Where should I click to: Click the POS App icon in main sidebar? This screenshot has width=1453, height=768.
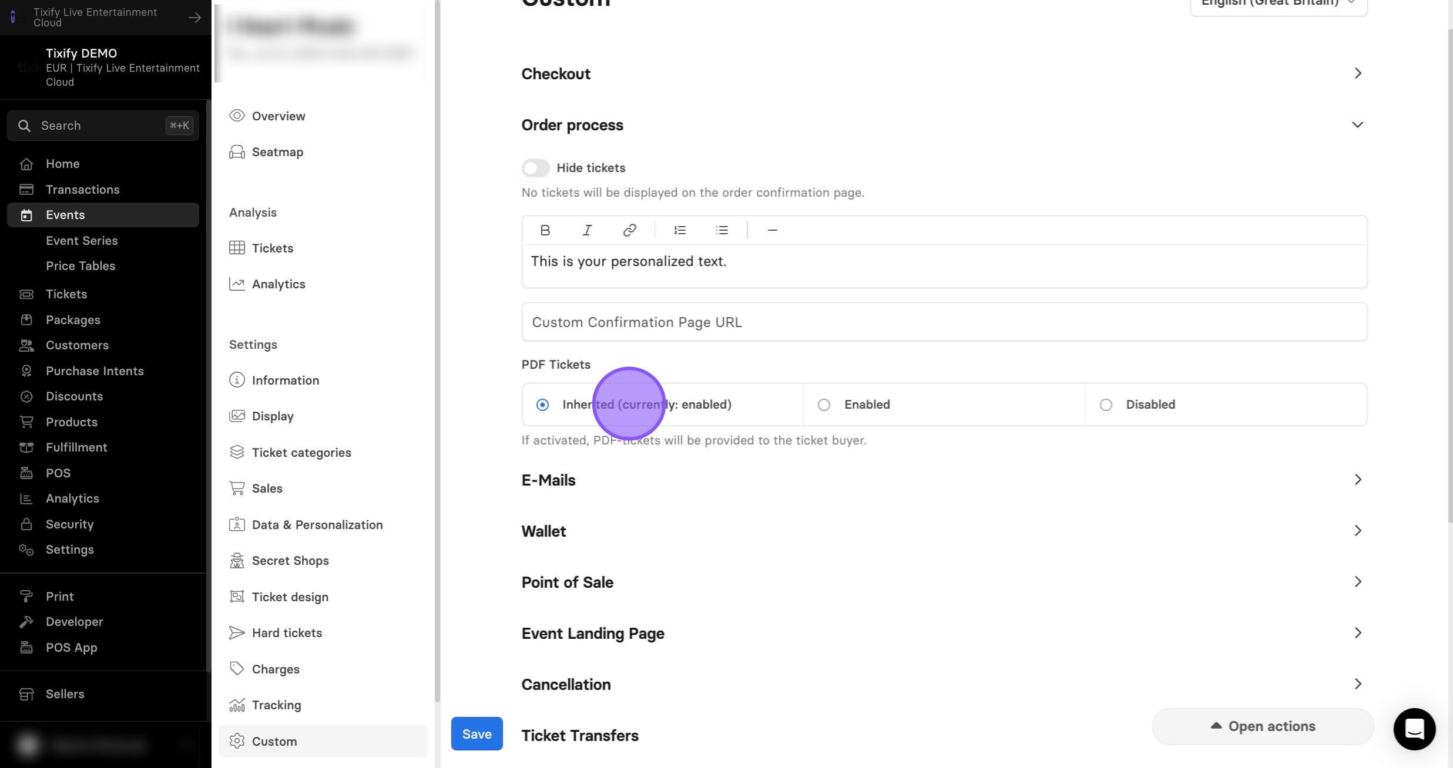pos(26,648)
